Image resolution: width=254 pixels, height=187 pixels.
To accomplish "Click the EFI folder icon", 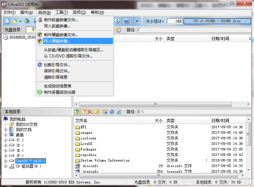I will [78, 127].
